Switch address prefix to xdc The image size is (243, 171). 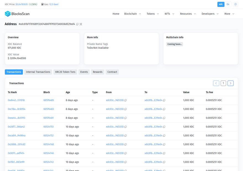pos(221,4)
